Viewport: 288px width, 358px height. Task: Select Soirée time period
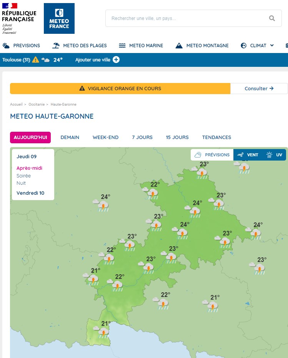coord(23,176)
